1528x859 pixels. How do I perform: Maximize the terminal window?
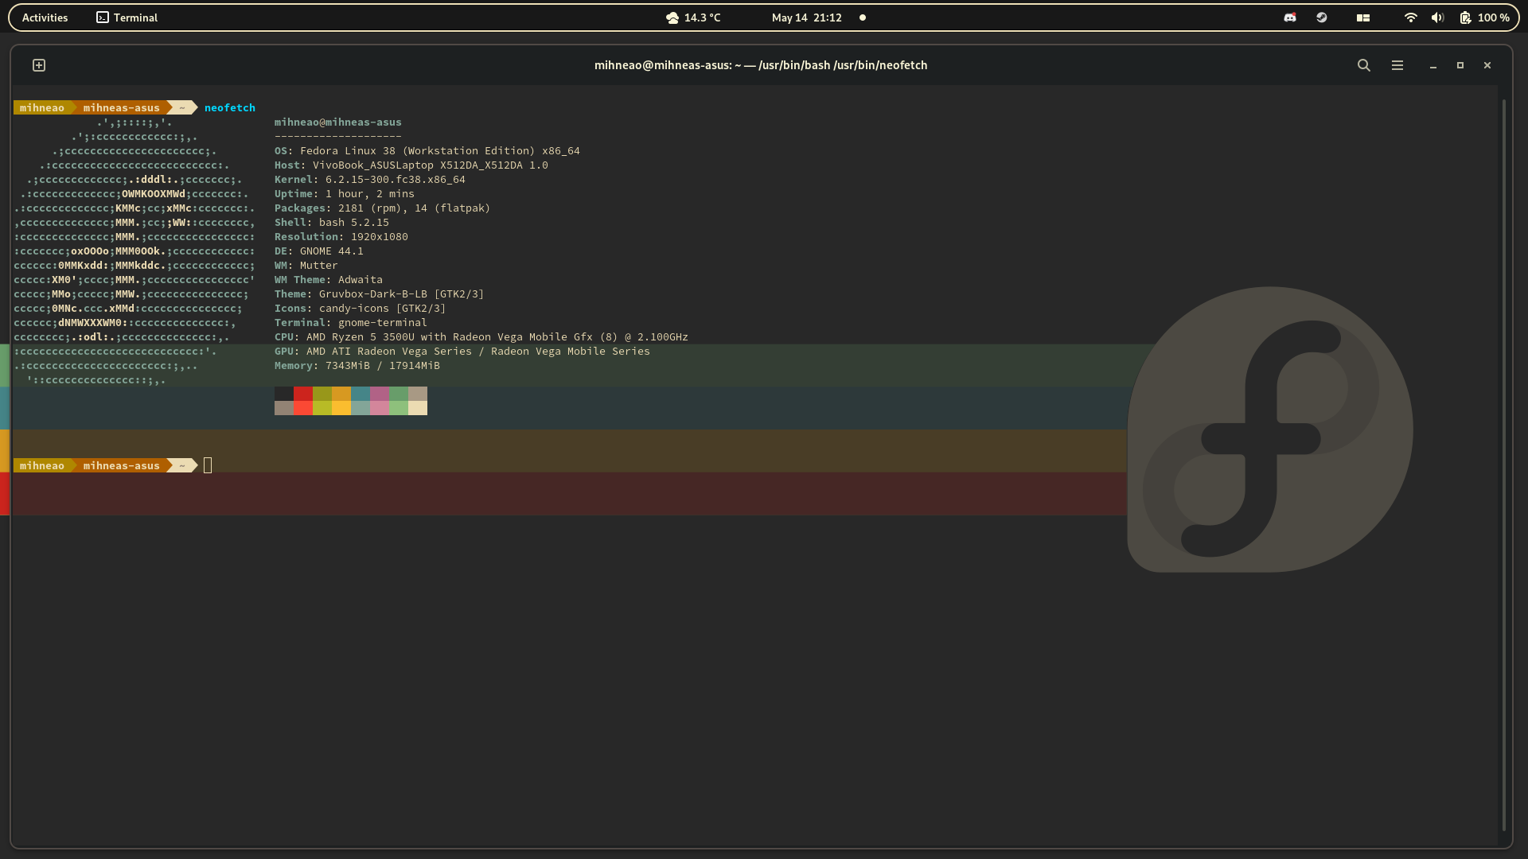(x=1460, y=65)
